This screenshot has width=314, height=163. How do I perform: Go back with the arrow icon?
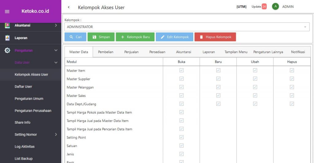click(69, 7)
